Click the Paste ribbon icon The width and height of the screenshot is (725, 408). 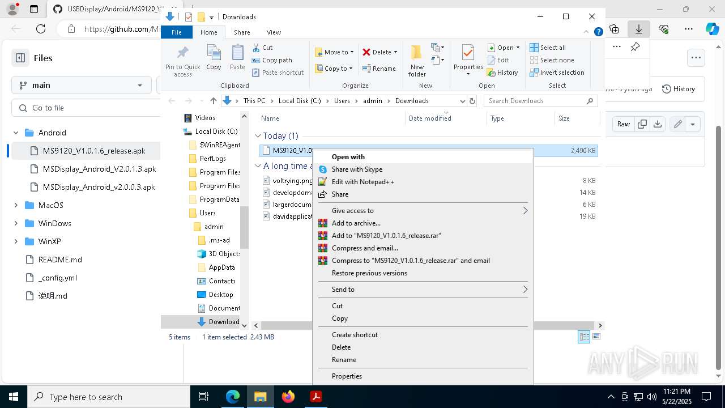pos(237,57)
